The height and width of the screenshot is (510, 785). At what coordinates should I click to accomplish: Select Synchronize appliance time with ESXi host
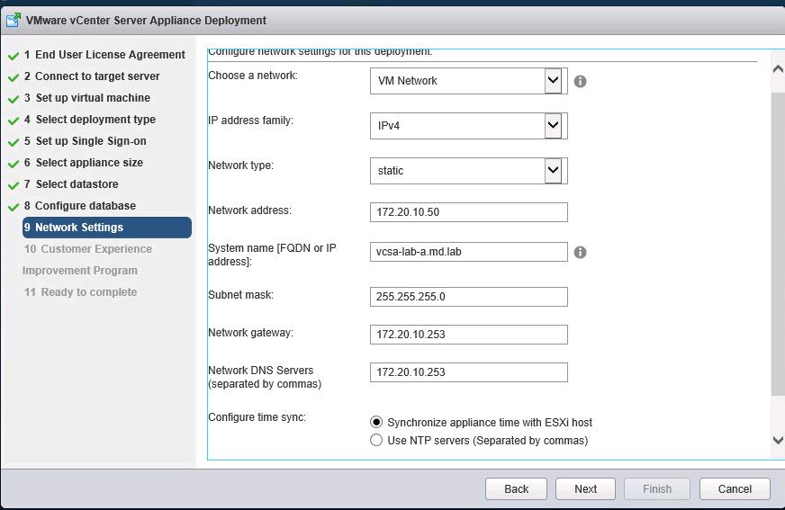tap(376, 422)
